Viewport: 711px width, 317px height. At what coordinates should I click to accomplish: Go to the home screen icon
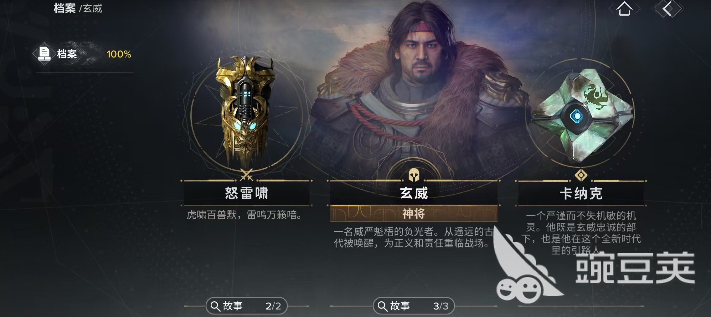point(624,8)
